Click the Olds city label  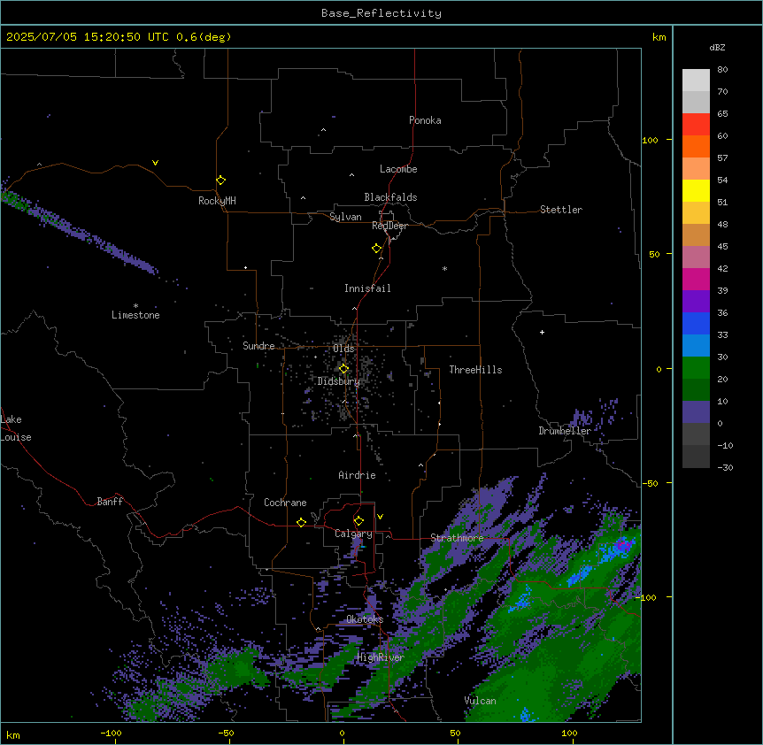pyautogui.click(x=343, y=349)
